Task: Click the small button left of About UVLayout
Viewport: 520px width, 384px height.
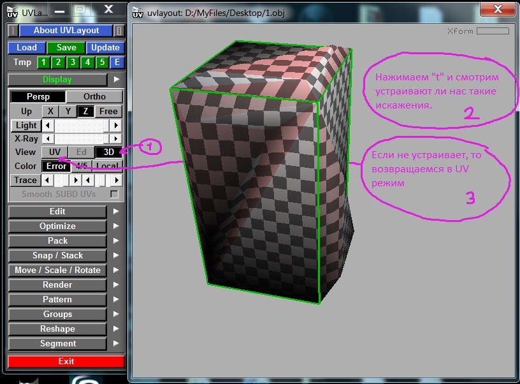Action: click(x=13, y=31)
